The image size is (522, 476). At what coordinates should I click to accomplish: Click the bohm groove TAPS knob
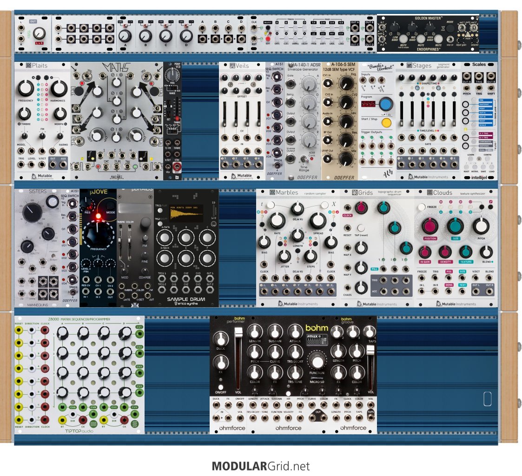pyautogui.click(x=370, y=331)
